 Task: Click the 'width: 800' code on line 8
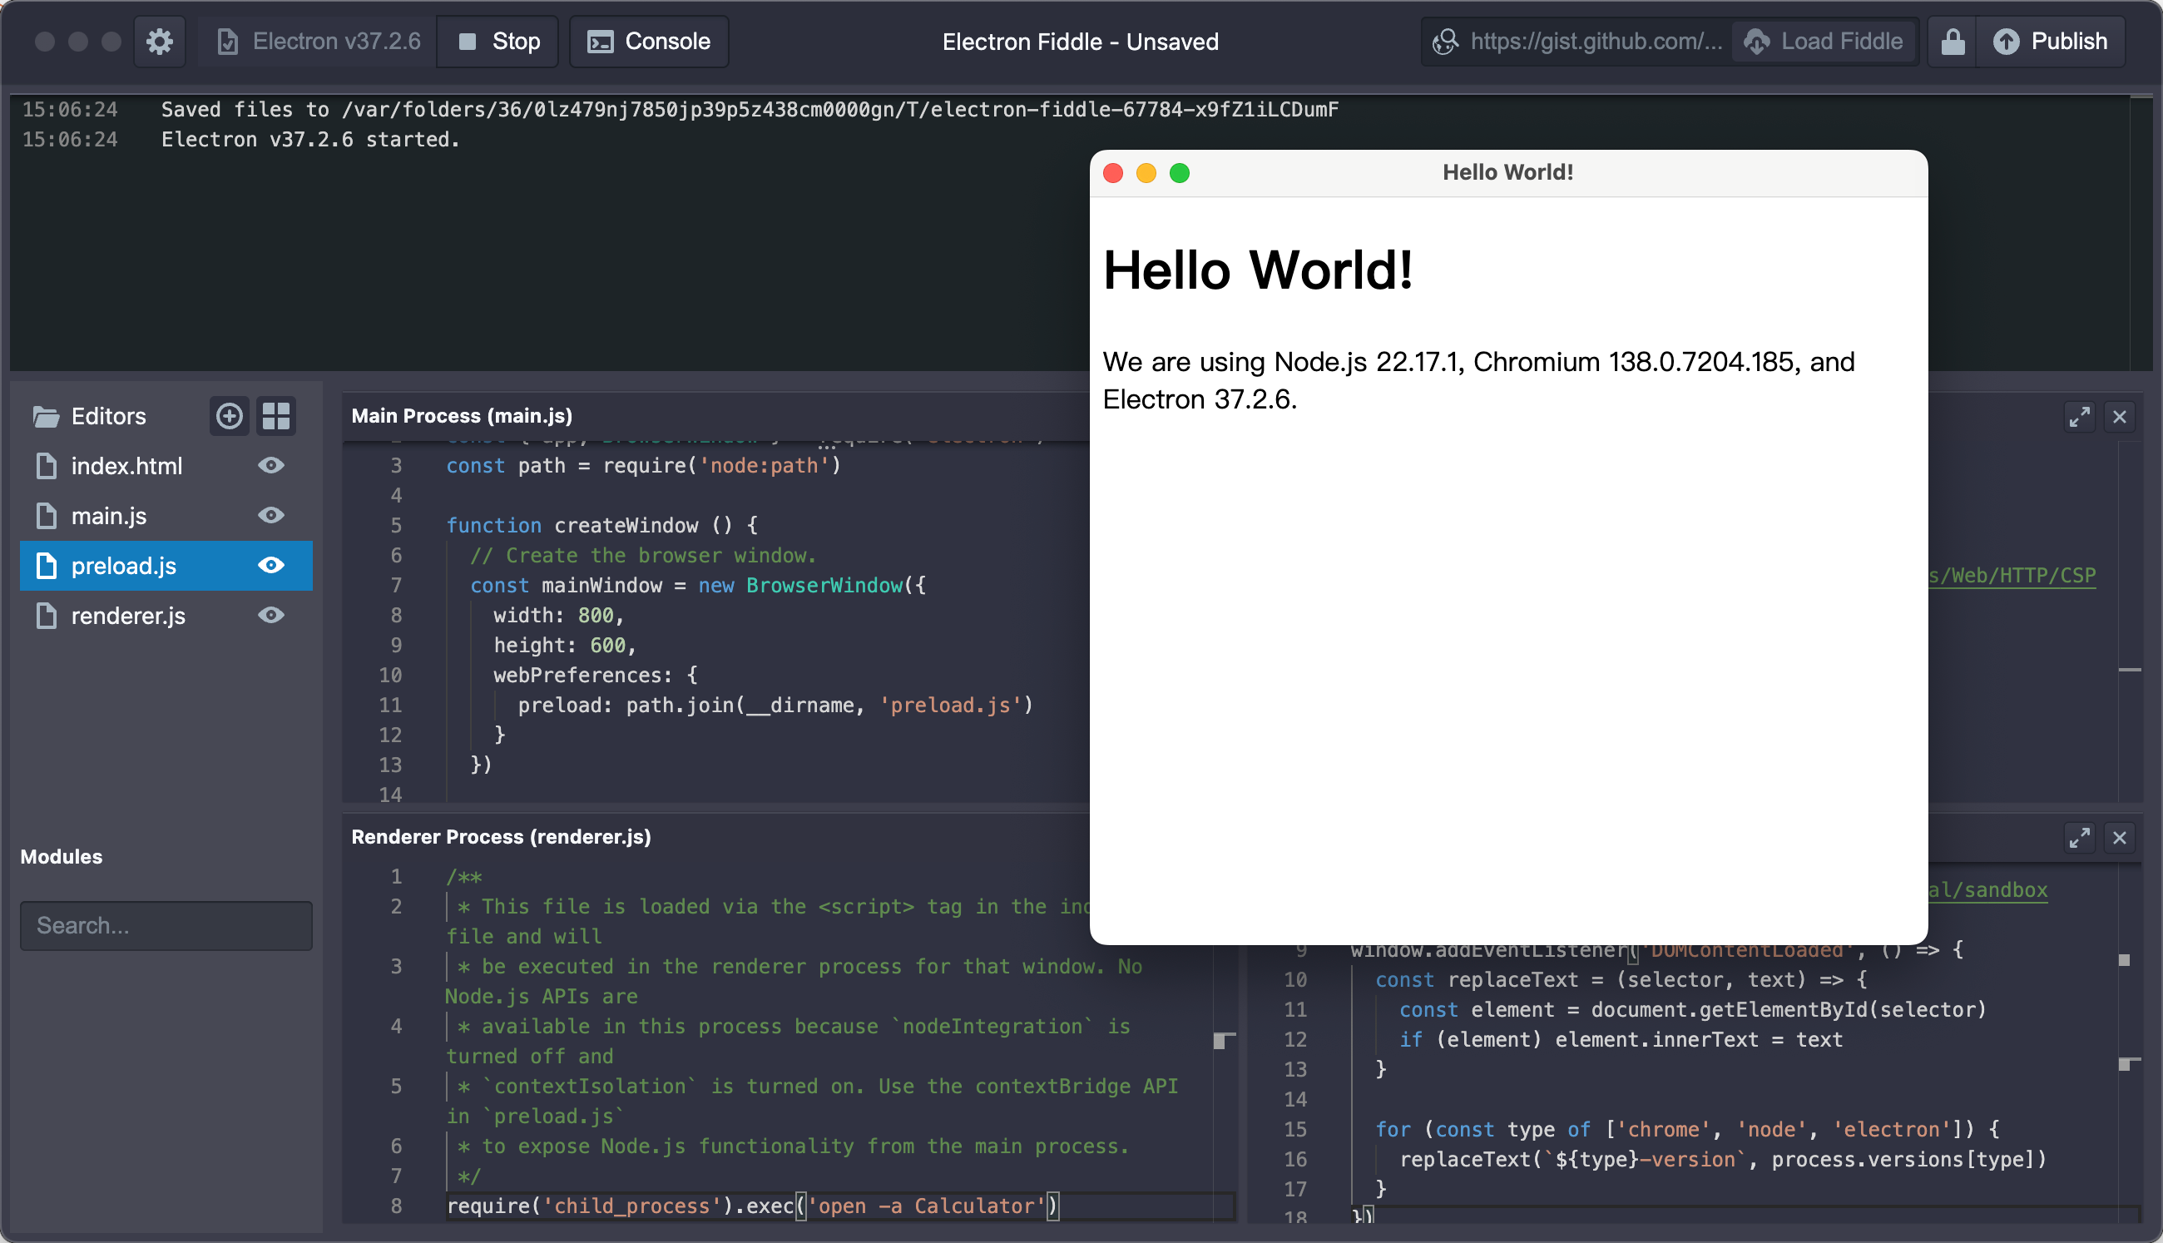(x=558, y=616)
